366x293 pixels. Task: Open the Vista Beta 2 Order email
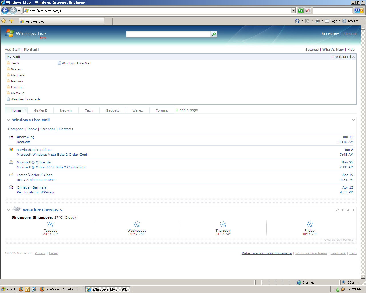coord(181,152)
